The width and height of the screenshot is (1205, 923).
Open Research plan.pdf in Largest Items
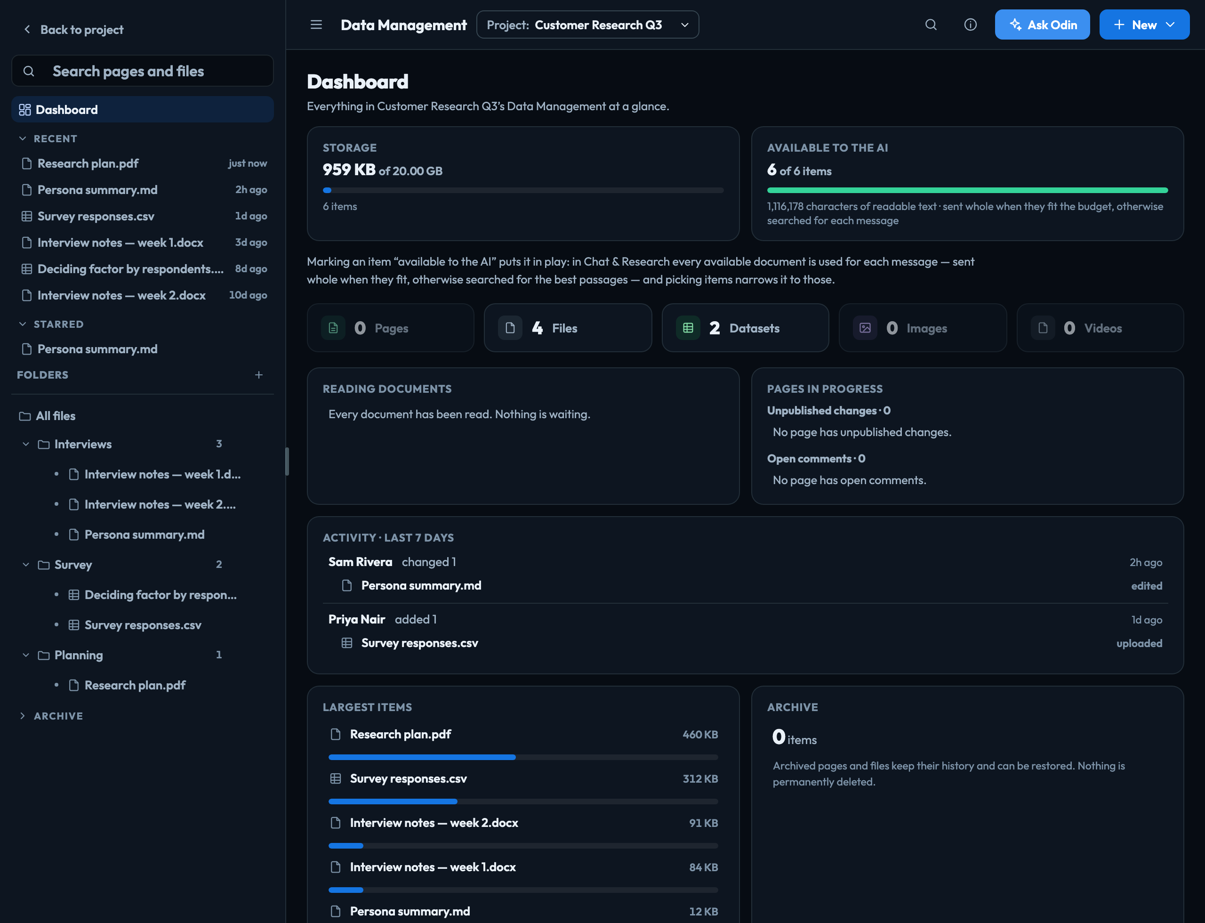tap(401, 734)
